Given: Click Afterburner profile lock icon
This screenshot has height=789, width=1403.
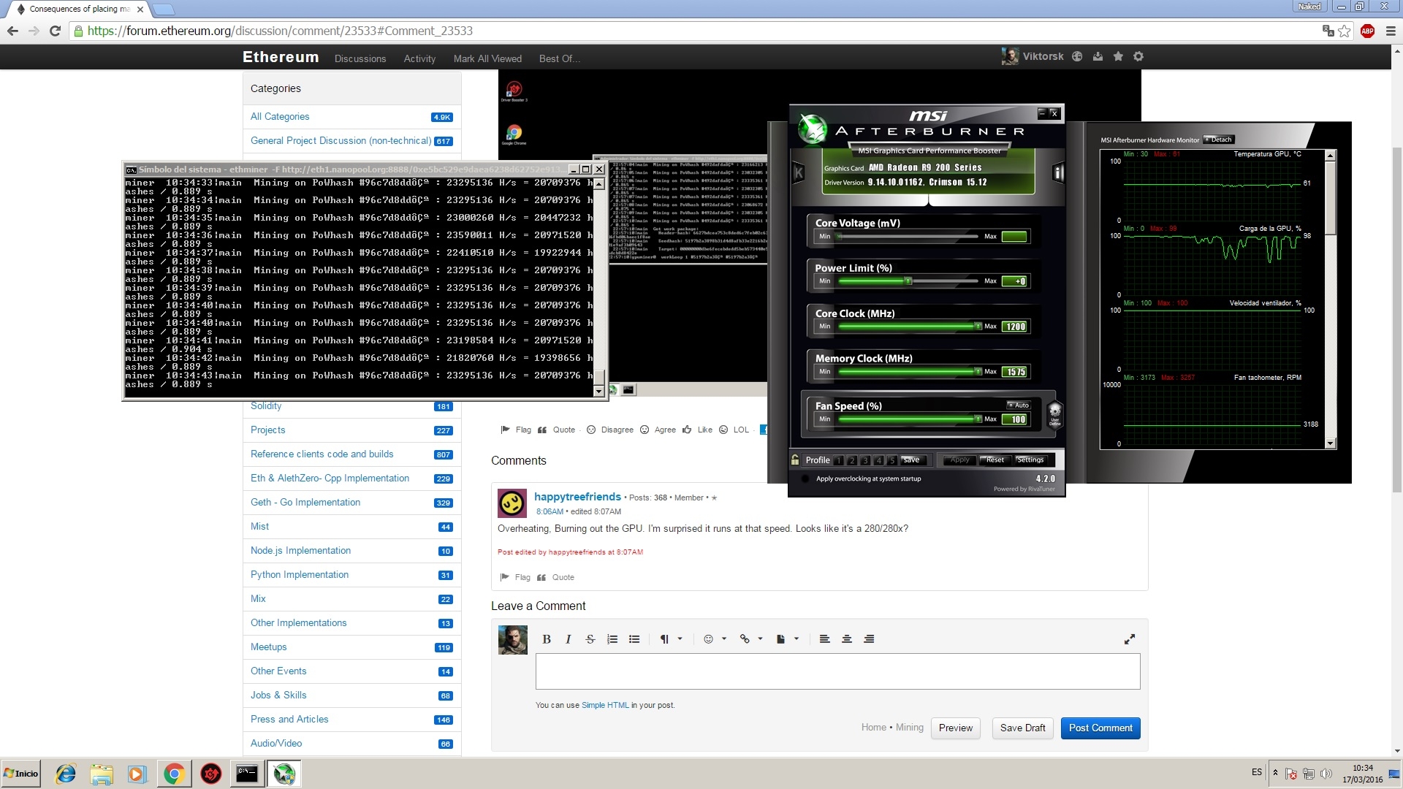Looking at the screenshot, I should click(x=795, y=460).
